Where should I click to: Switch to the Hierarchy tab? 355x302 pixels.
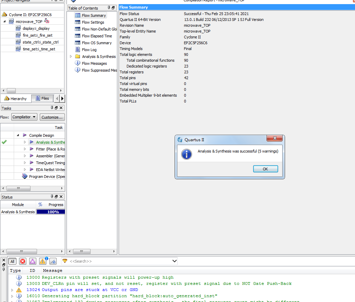15,98
